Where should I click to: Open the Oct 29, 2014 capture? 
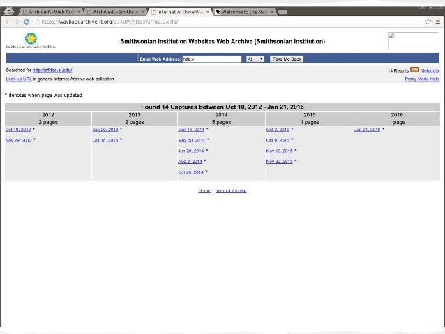[190, 172]
